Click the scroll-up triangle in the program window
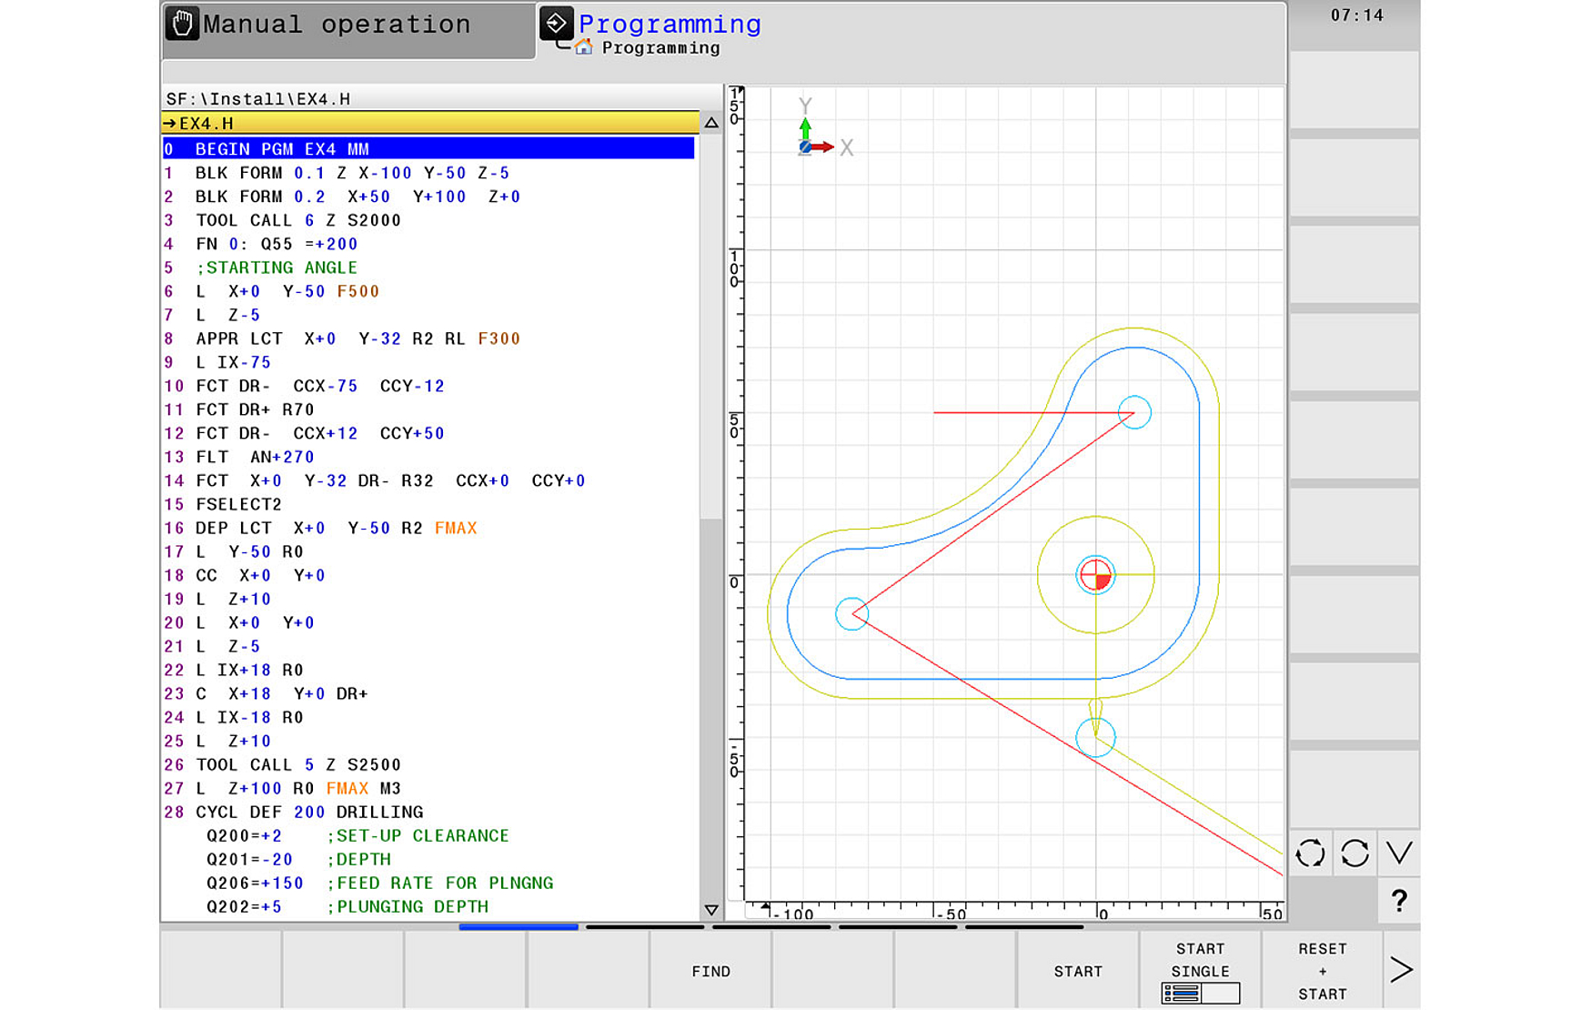Image resolution: width=1581 pixels, height=1010 pixels. [x=711, y=120]
